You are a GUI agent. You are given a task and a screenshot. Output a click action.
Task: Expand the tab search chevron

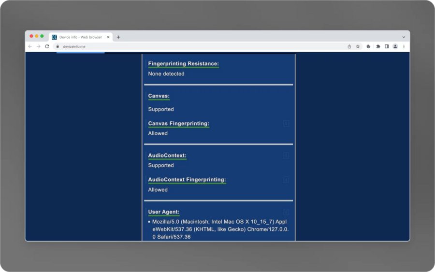click(x=404, y=37)
